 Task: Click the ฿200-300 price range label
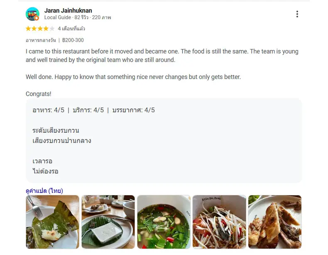pos(73,40)
